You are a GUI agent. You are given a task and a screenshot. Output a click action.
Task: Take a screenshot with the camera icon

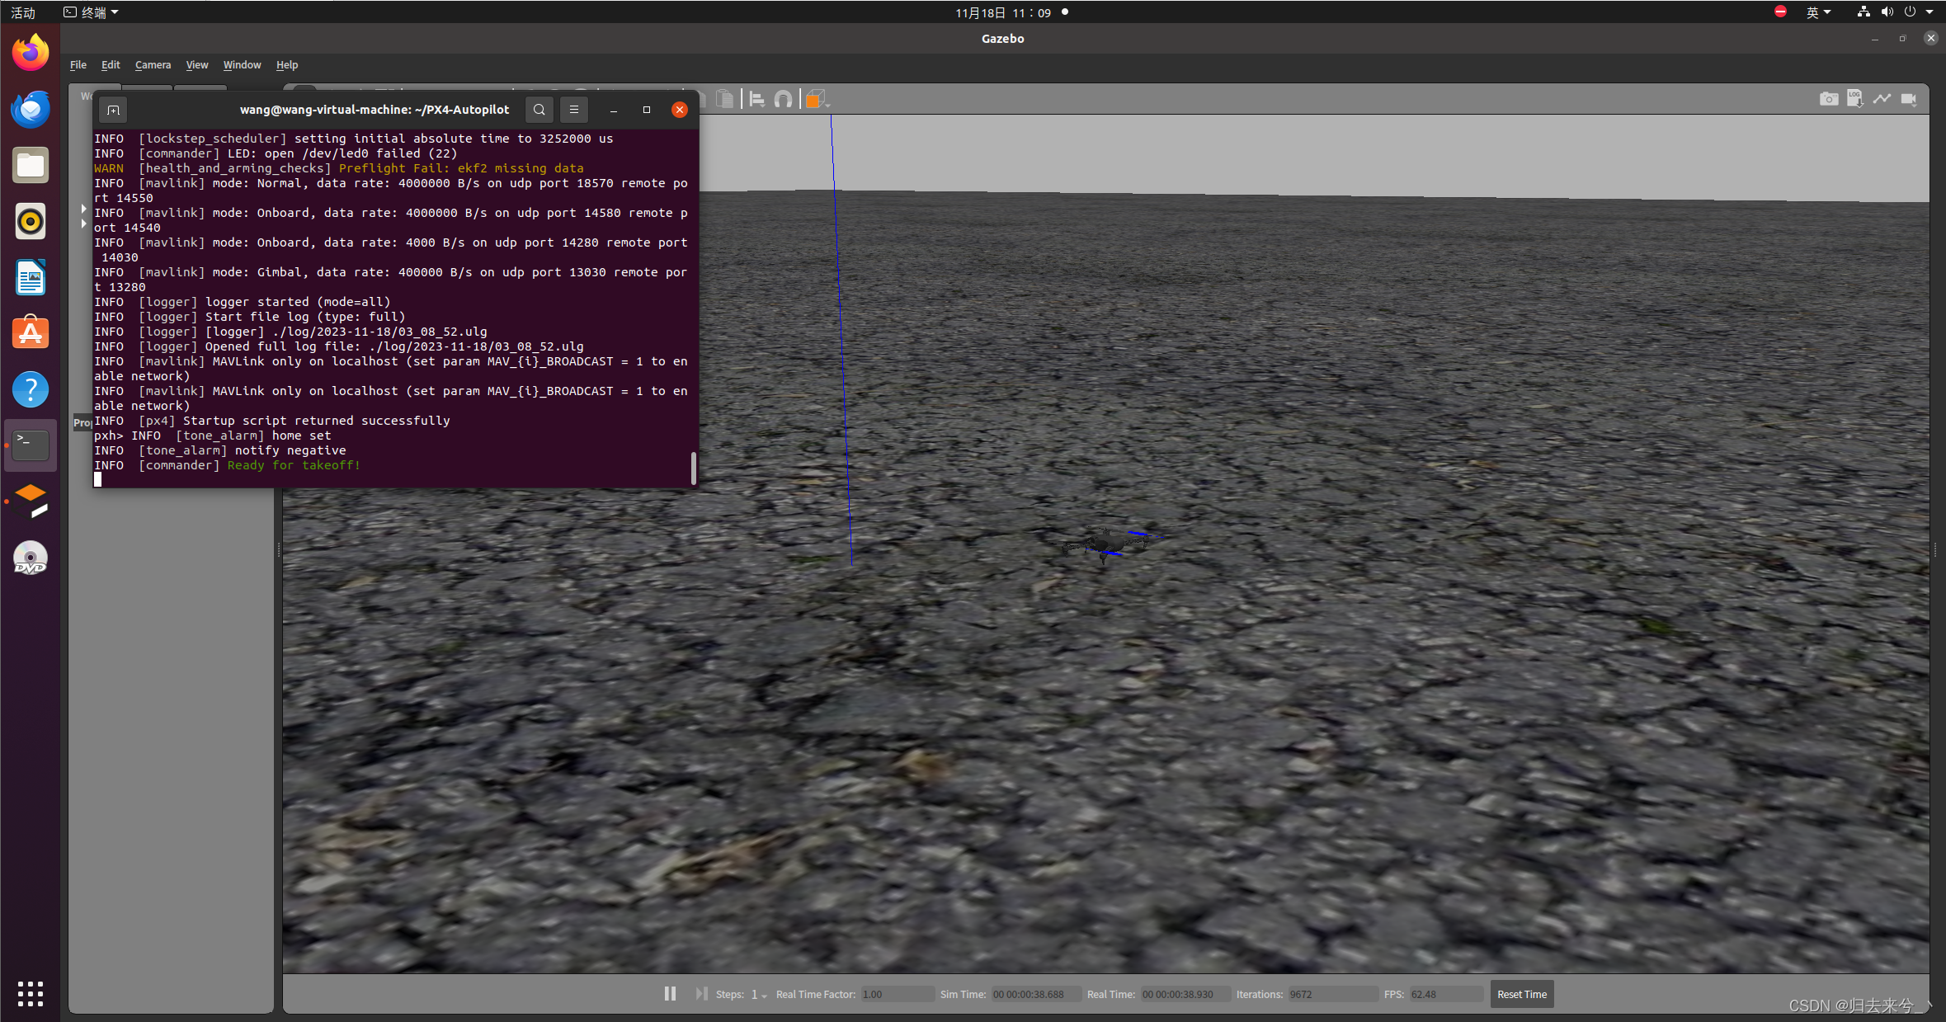pyautogui.click(x=1829, y=98)
